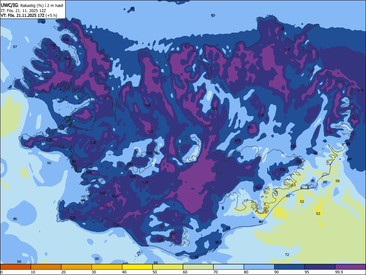This screenshot has height=275, width=366.
Task: Click the 97 humidity value on the map
Action: pyautogui.click(x=315, y=153)
